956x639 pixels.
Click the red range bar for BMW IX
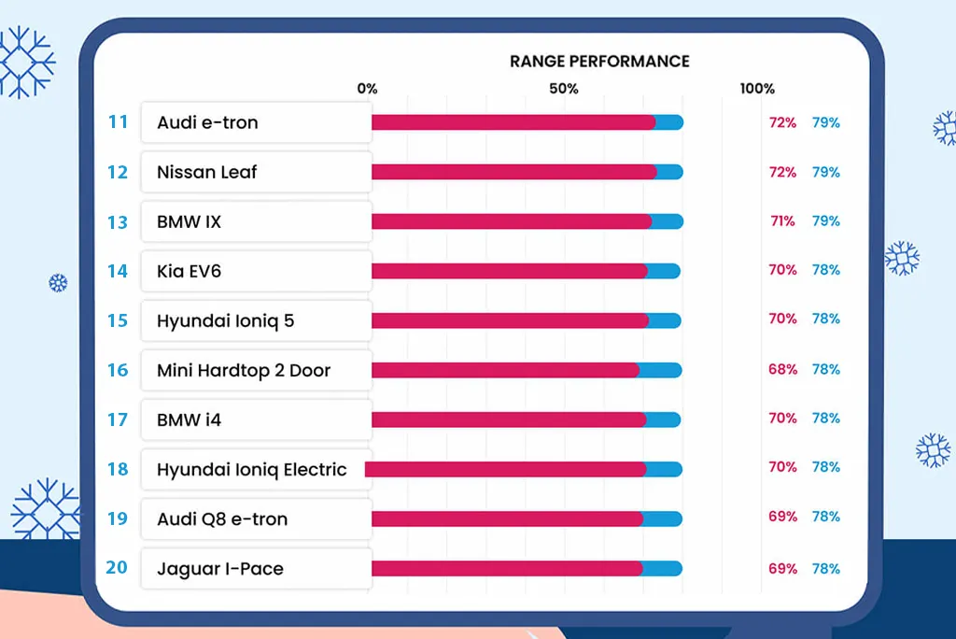click(510, 221)
